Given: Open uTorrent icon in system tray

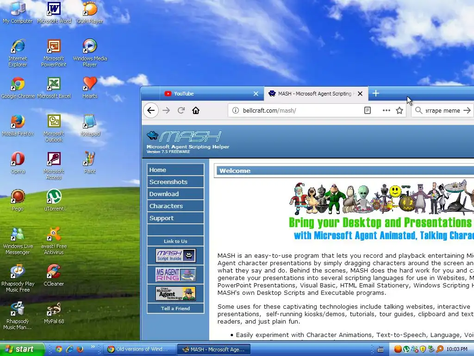Looking at the screenshot, I should point(406,349).
